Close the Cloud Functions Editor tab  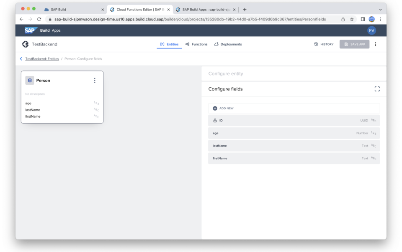168,10
